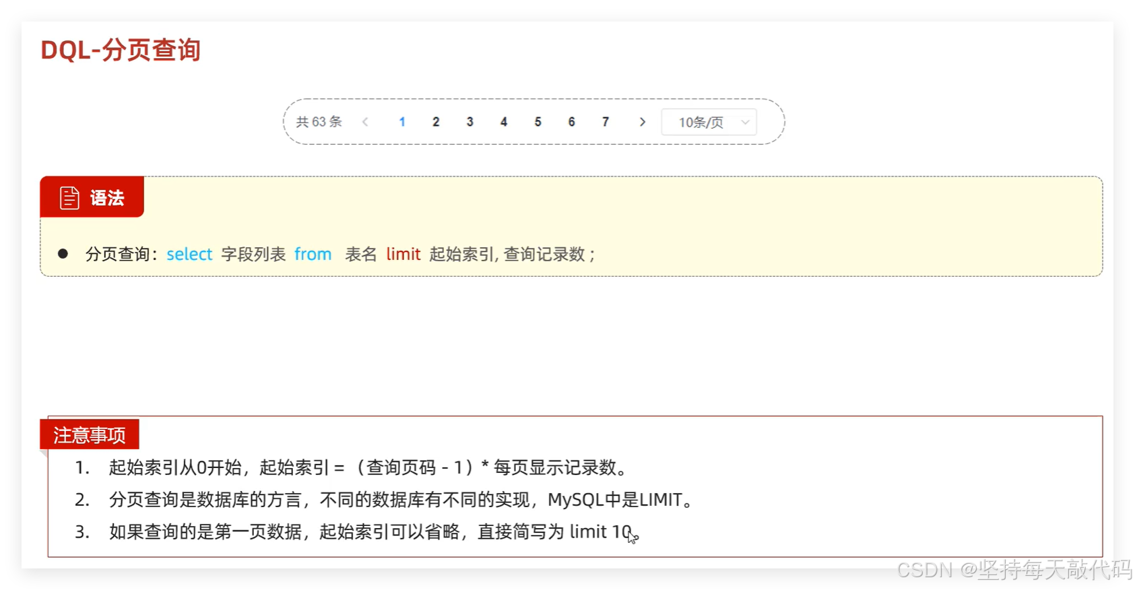This screenshot has height=590, width=1135.
Task: Go to pagination page 6
Action: pyautogui.click(x=571, y=122)
